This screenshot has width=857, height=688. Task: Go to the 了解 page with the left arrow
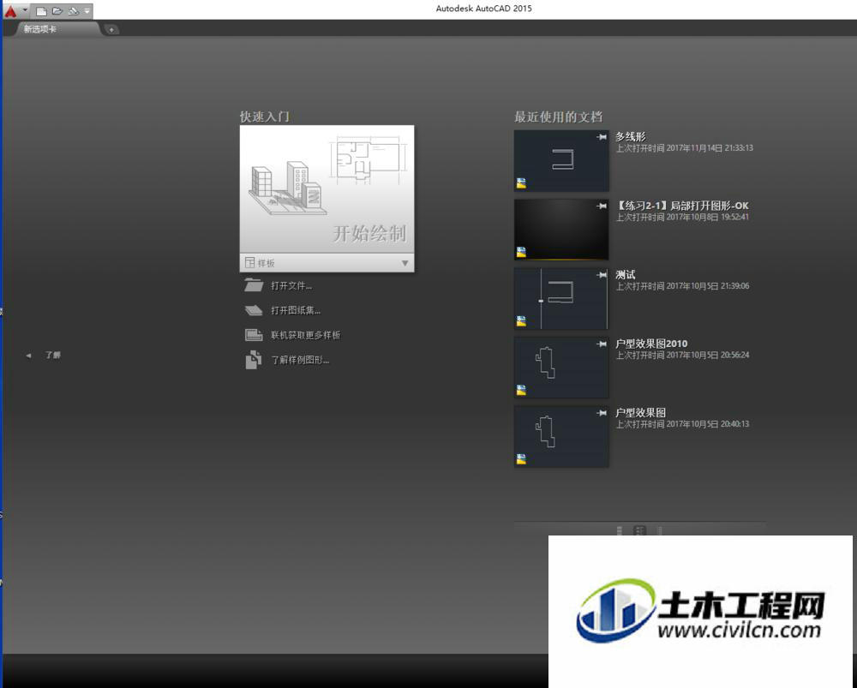[x=28, y=356]
